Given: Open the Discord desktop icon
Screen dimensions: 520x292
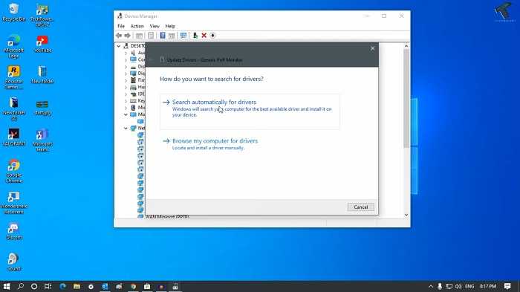Looking at the screenshot, I should [14, 231].
